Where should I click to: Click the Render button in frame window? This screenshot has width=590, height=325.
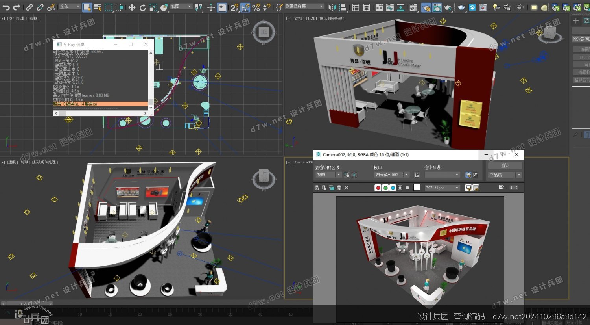tap(505, 165)
